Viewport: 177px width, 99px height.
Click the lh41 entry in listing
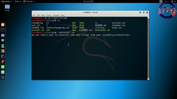82,23
